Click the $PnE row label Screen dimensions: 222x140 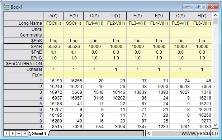coord(23,52)
